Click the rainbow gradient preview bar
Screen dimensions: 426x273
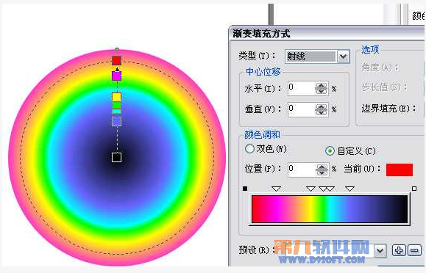330,209
